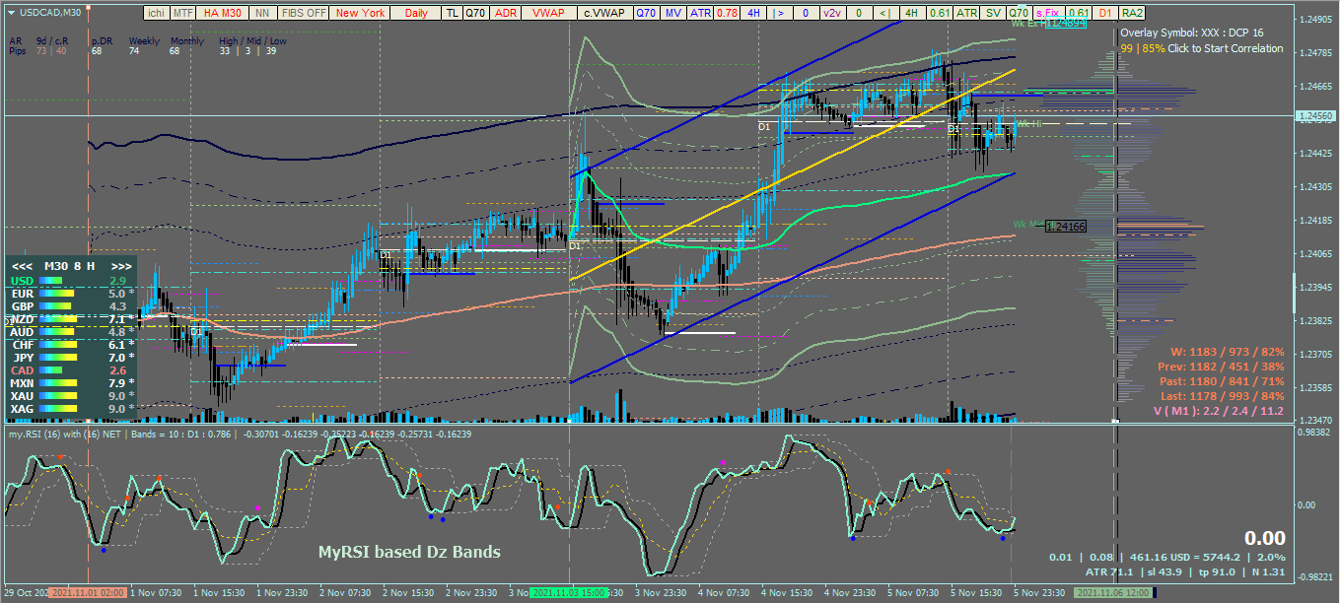Click the blue MV button
Screen dimensions: 1341x603
point(673,14)
